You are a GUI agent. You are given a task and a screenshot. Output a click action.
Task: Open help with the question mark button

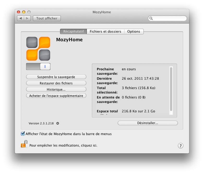[x=181, y=146]
